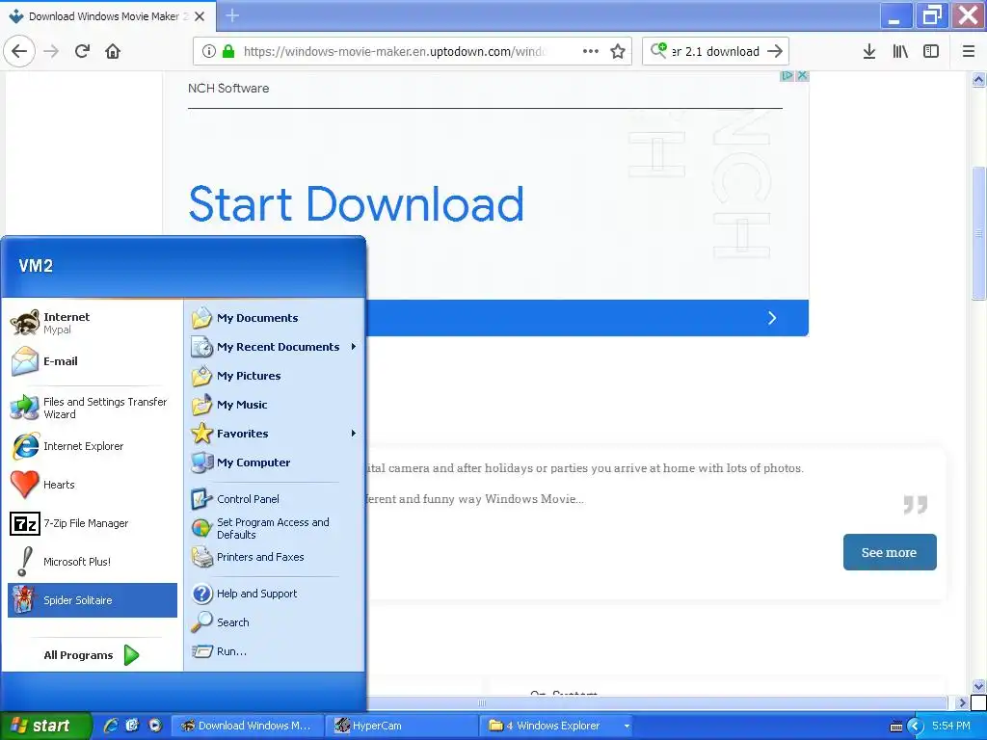Screen dimensions: 987x740
Task: Expand the Windows Explorer taskbar group
Action: tap(556, 726)
